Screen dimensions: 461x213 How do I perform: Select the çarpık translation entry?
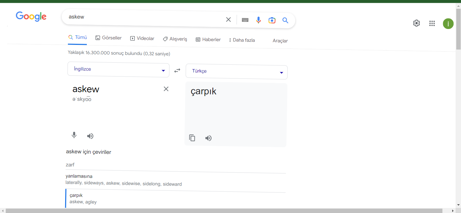(76, 195)
